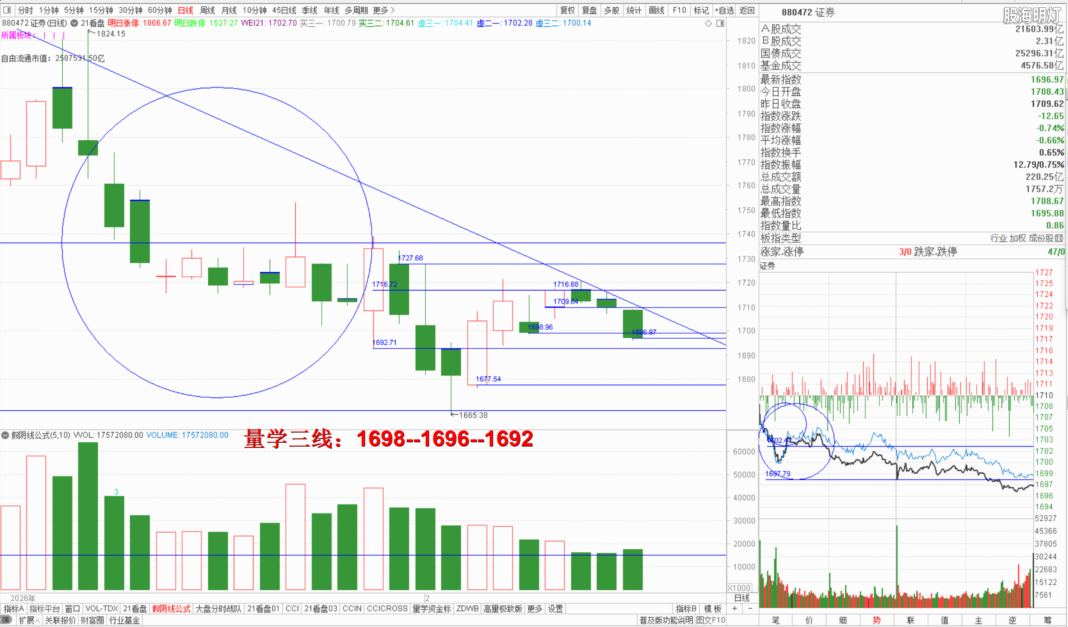Open 设置 in the indicator tab bar
1068x627 pixels.
[x=555, y=609]
